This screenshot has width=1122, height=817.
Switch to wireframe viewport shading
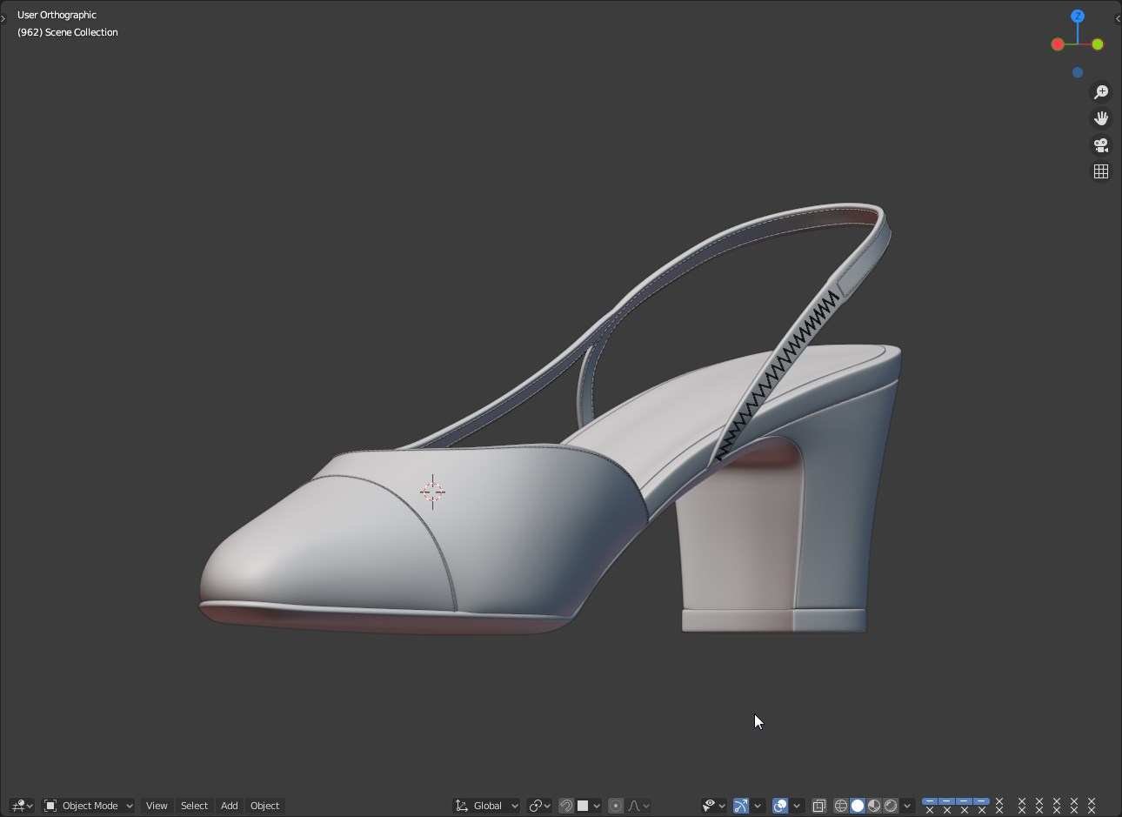coord(840,806)
